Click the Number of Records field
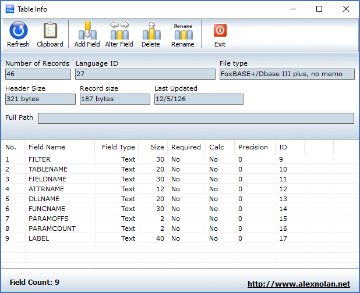The image size is (360, 293). click(x=38, y=74)
